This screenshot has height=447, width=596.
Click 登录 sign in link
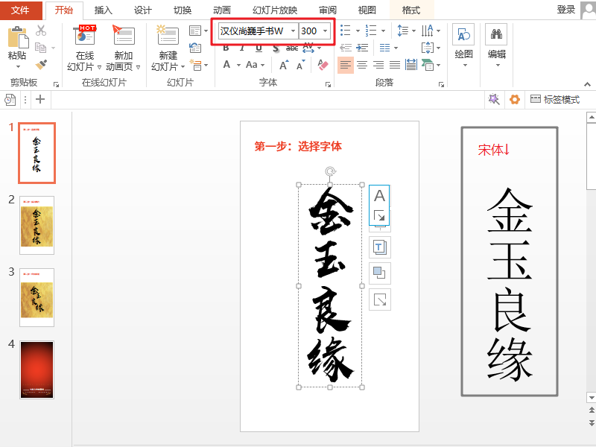click(x=566, y=10)
